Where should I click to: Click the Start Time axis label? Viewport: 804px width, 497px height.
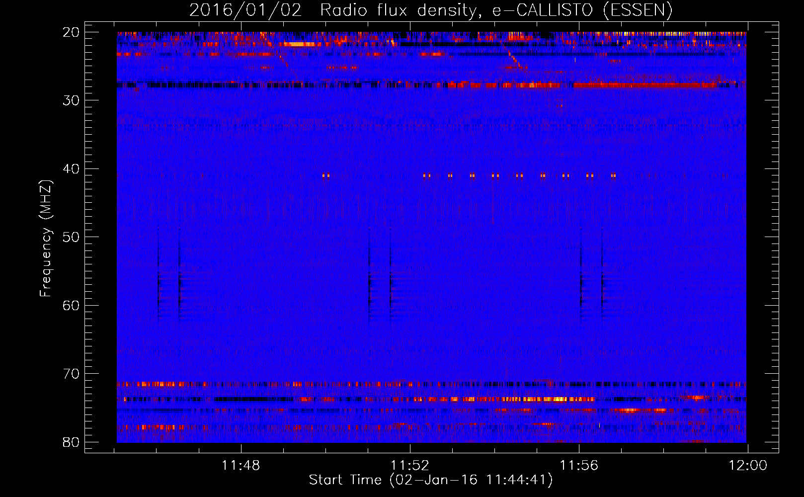[431, 480]
